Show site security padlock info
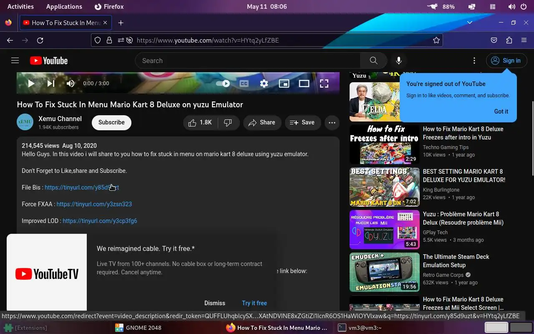Screen dimensions: 534x334 [109, 40]
